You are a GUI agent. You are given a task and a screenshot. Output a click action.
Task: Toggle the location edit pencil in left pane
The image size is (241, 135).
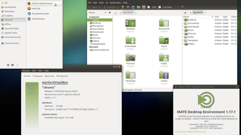116,12
